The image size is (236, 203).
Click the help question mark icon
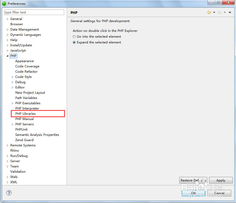point(9,193)
